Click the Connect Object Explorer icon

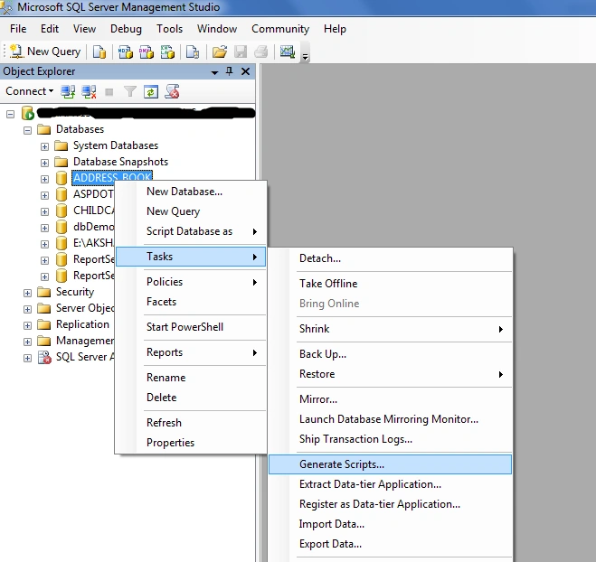pyautogui.click(x=68, y=91)
